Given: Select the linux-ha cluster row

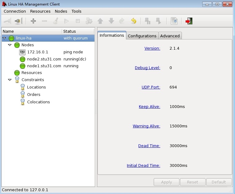Looking at the screenshot, I should pos(48,38).
